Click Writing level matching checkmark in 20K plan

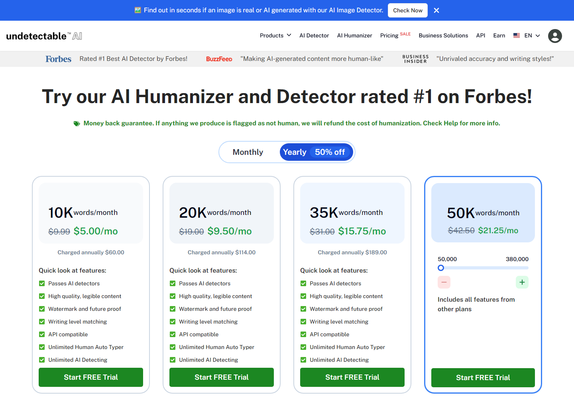pos(173,322)
